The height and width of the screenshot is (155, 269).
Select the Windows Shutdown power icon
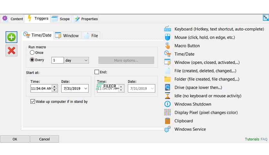[167, 104]
